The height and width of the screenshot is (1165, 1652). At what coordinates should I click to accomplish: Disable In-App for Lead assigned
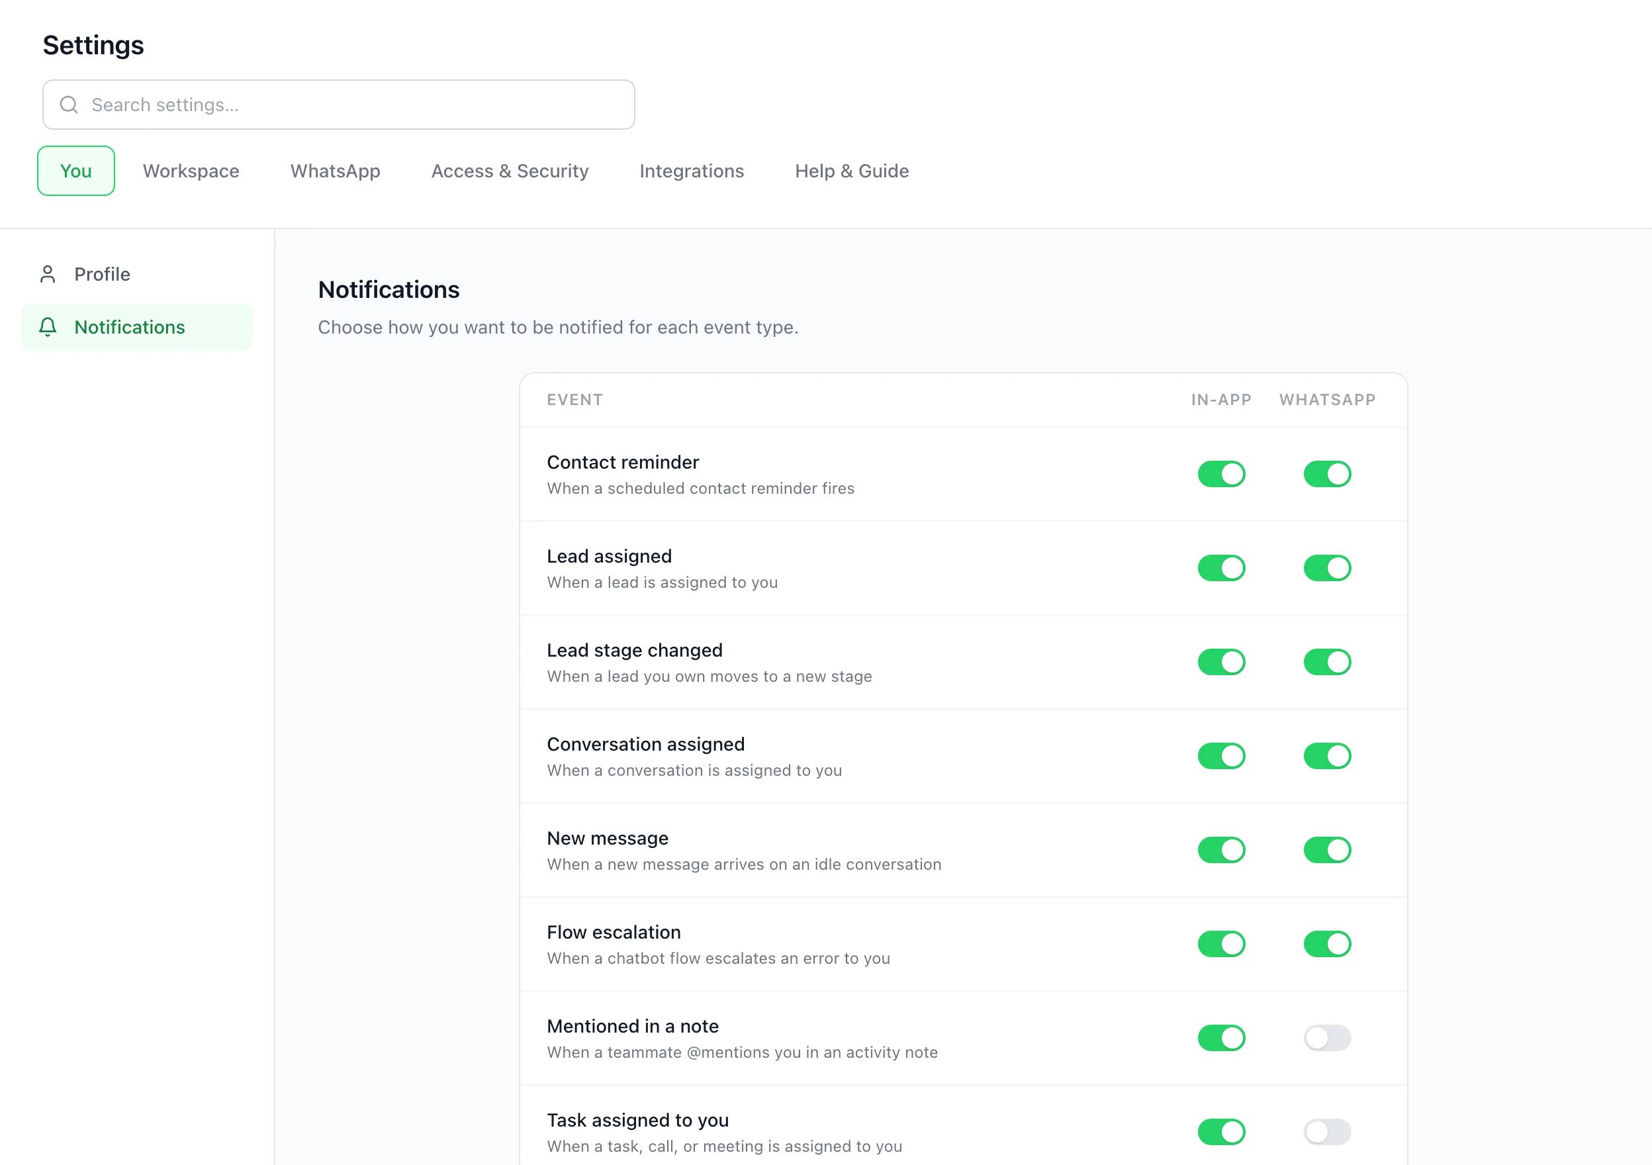tap(1221, 569)
